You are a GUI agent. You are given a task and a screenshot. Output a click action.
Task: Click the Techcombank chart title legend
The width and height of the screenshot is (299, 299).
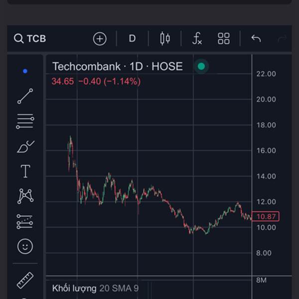pyautogui.click(x=117, y=66)
